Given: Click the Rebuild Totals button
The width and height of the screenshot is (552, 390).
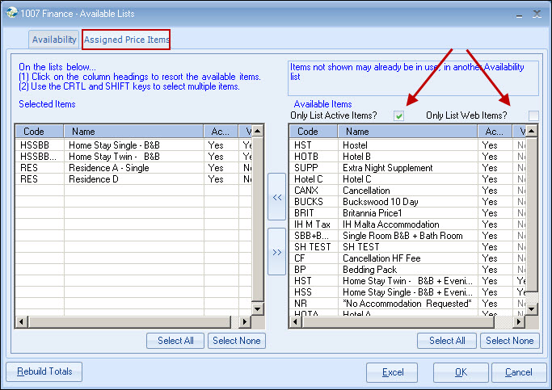Looking at the screenshot, I should [x=44, y=372].
